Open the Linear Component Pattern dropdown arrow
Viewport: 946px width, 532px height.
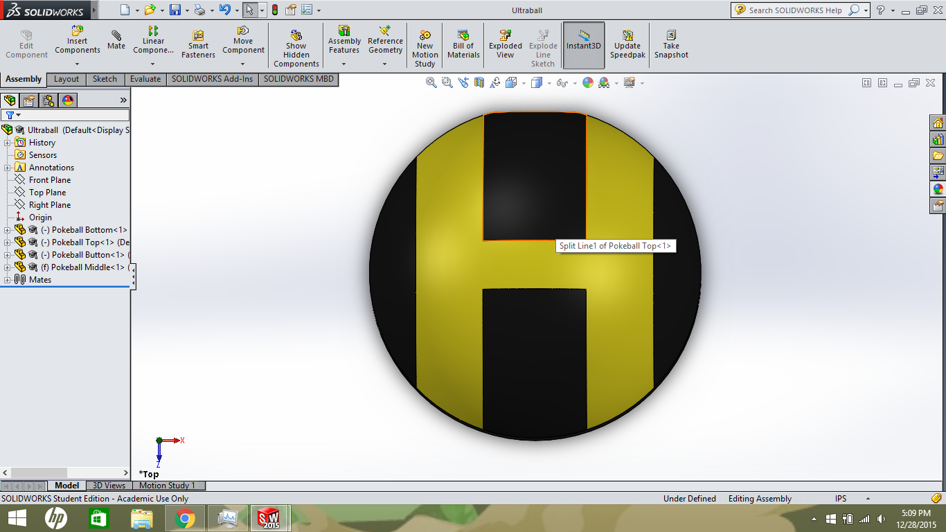click(153, 64)
